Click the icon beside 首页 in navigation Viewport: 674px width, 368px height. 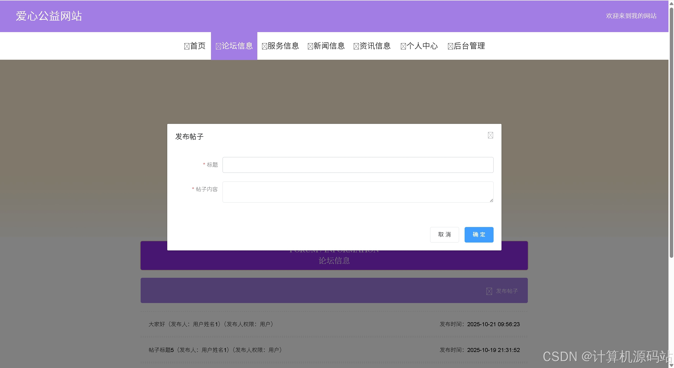coord(187,47)
